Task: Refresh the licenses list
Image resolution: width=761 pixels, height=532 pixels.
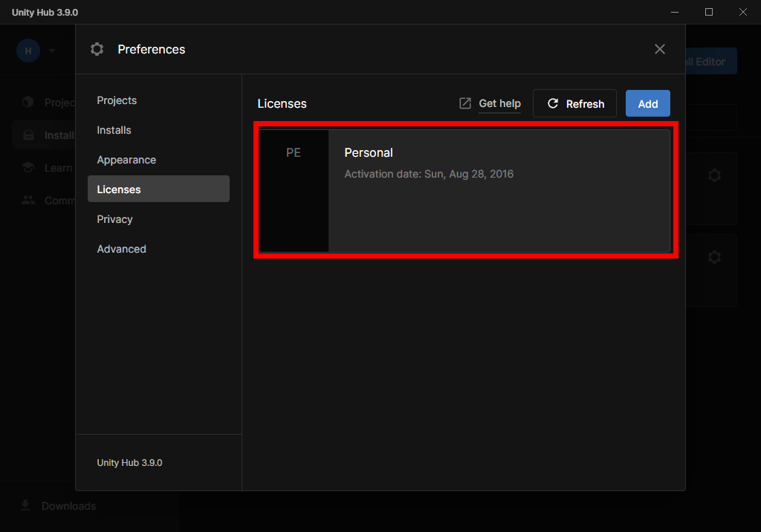Action: (574, 103)
